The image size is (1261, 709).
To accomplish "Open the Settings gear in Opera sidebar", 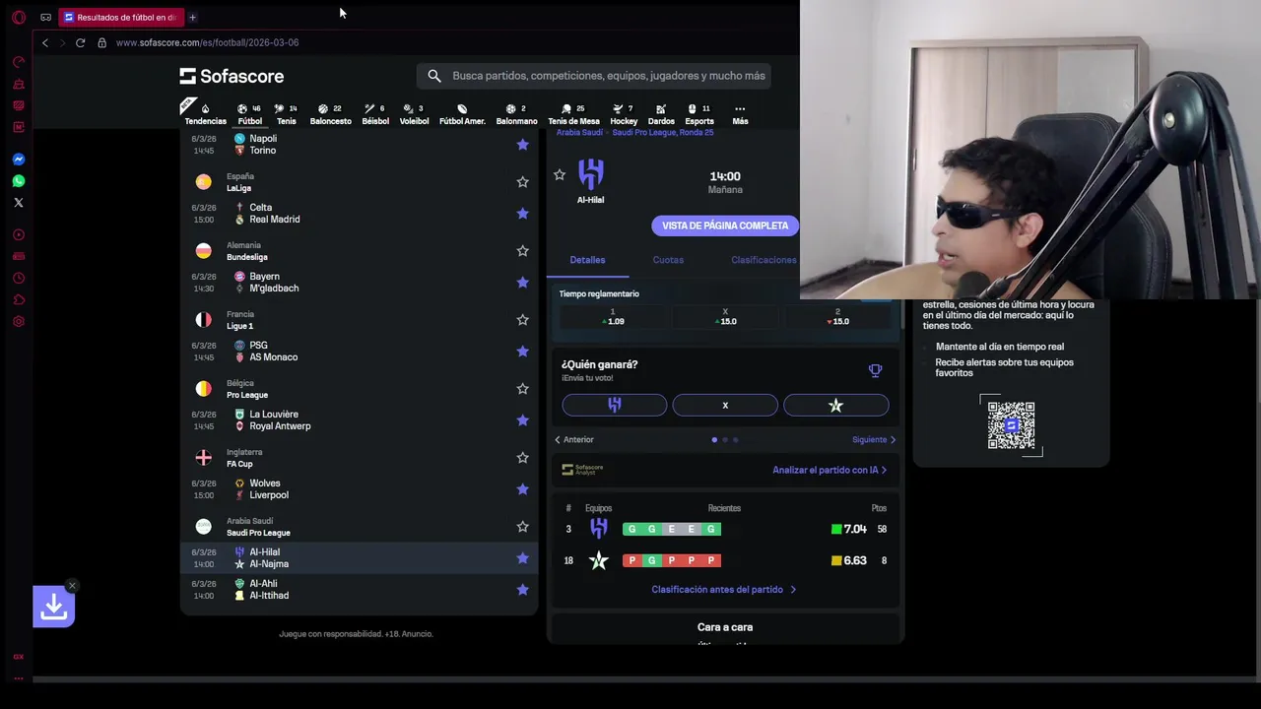I will point(18,321).
